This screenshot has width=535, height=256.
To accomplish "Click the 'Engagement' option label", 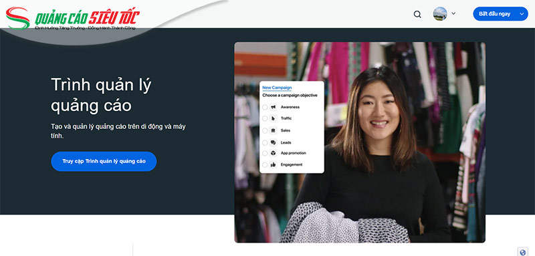I will pyautogui.click(x=292, y=164).
